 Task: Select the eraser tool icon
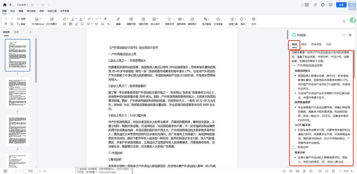105,19
